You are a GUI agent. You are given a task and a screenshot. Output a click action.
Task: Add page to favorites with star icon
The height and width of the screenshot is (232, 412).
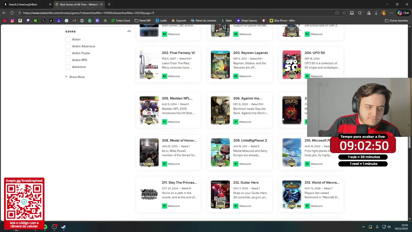pos(344,13)
